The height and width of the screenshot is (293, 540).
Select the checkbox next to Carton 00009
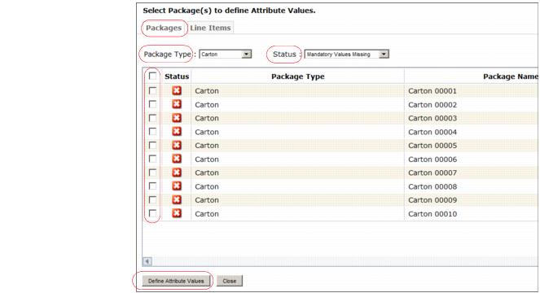[x=152, y=199]
